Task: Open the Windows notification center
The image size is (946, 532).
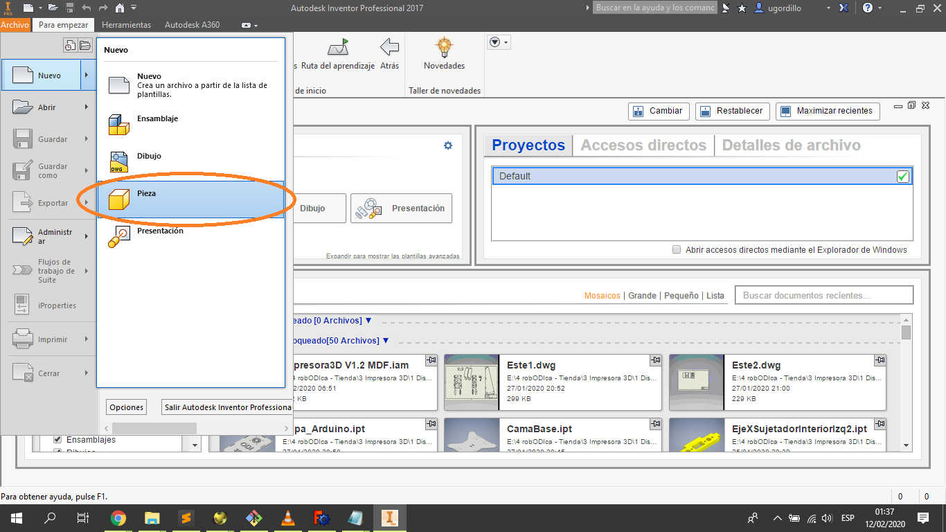Action: (x=922, y=517)
